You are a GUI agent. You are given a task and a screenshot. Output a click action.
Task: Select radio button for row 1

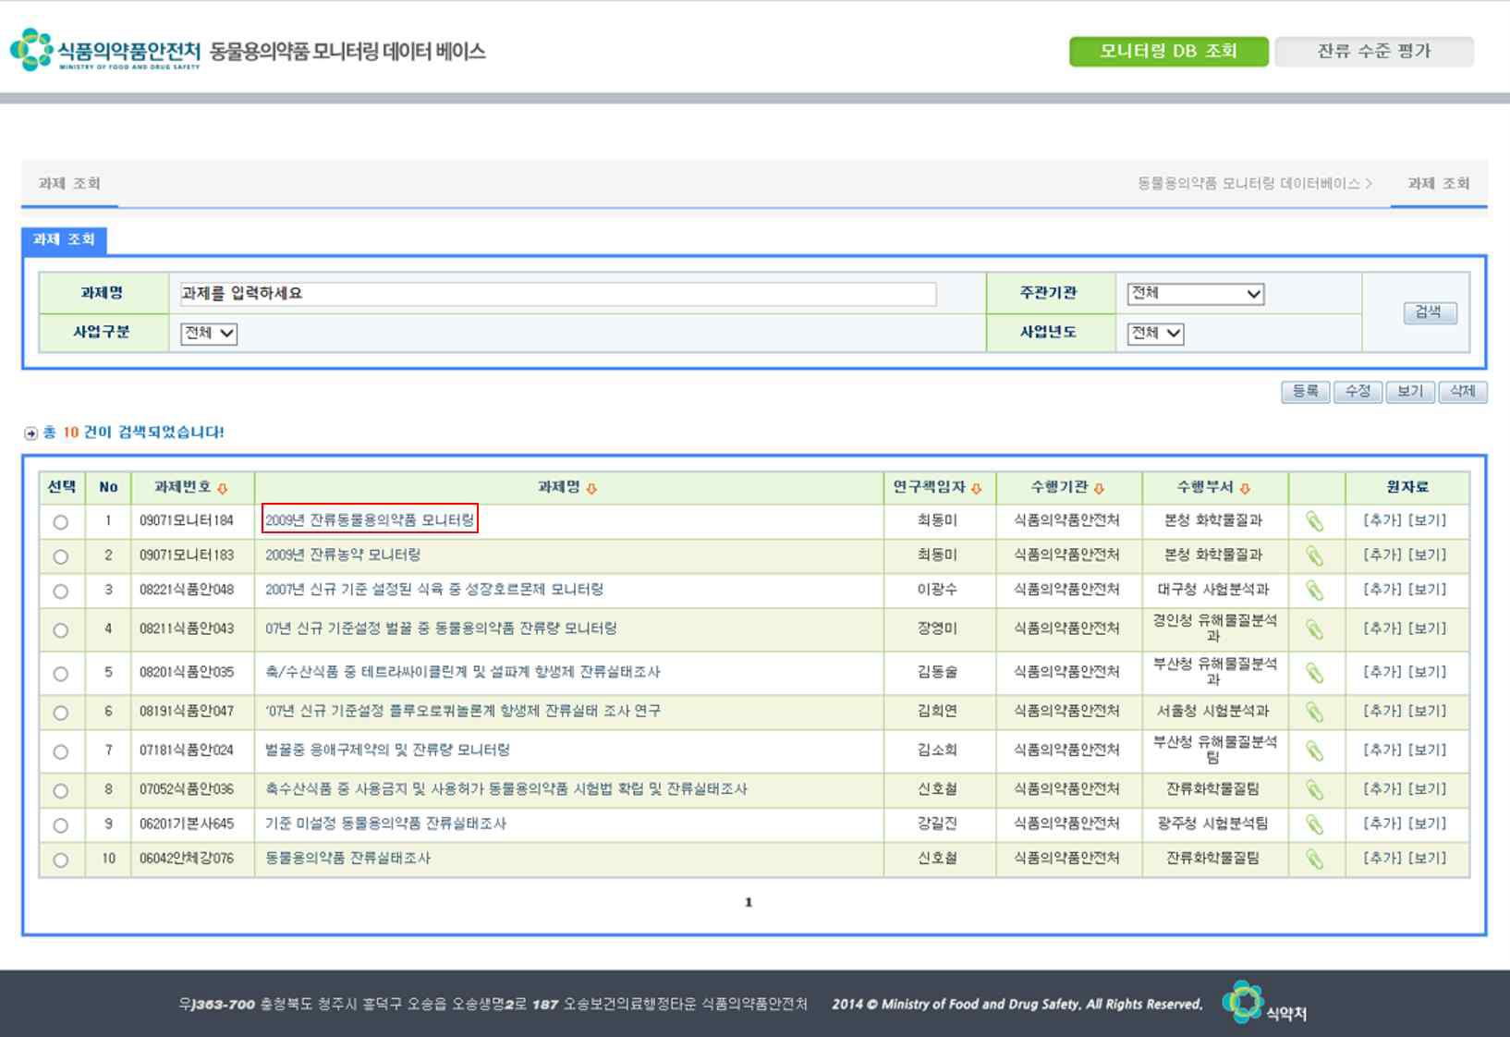click(61, 522)
